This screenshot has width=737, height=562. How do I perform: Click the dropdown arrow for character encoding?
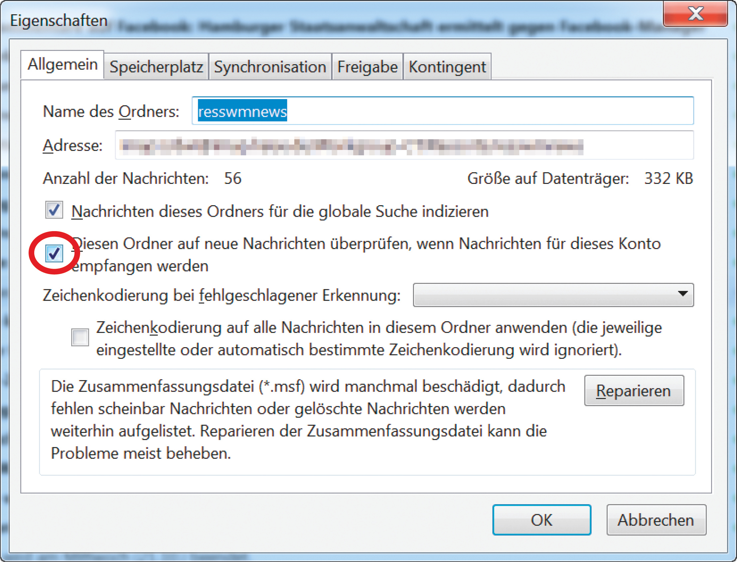pyautogui.click(x=682, y=294)
